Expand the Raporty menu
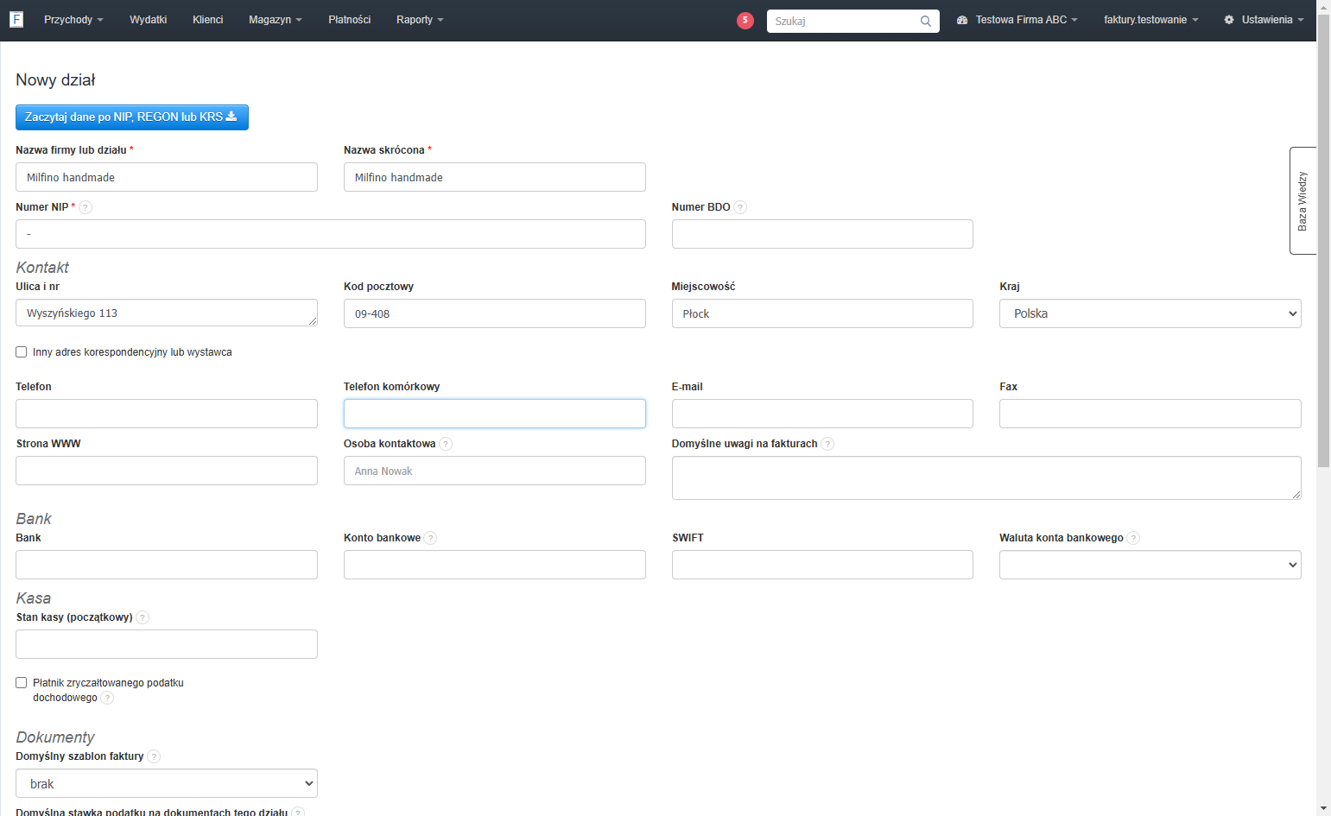Viewport: 1331px width, 816px height. point(420,20)
